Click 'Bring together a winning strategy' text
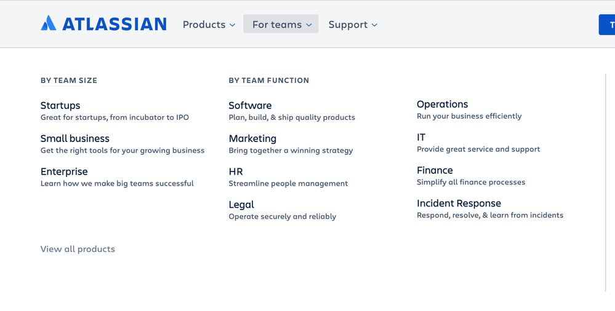Viewport: 615px width, 311px height. [x=291, y=151]
